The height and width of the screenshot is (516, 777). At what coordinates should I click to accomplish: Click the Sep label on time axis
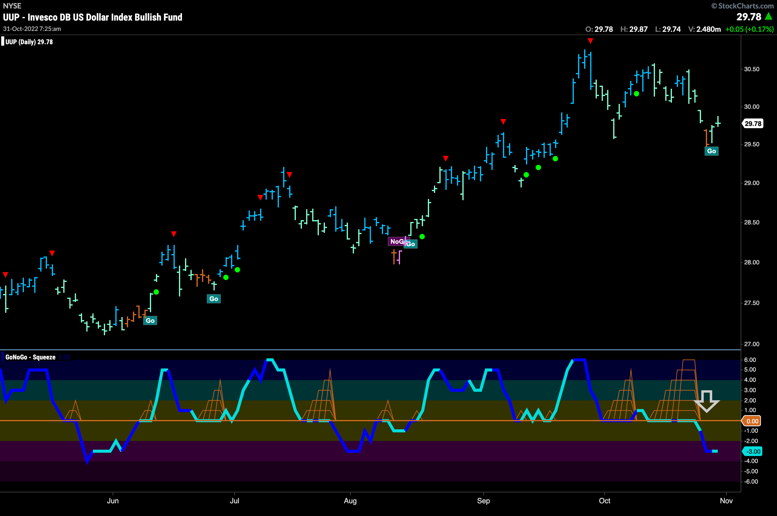484,501
